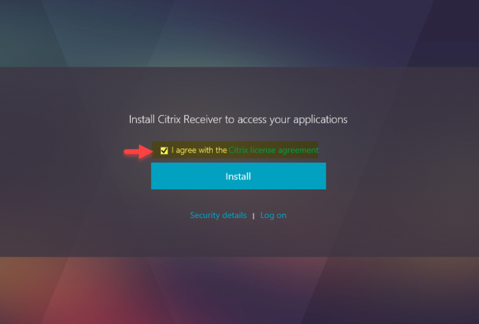Click the Install button
The image size is (479, 324).
238,176
